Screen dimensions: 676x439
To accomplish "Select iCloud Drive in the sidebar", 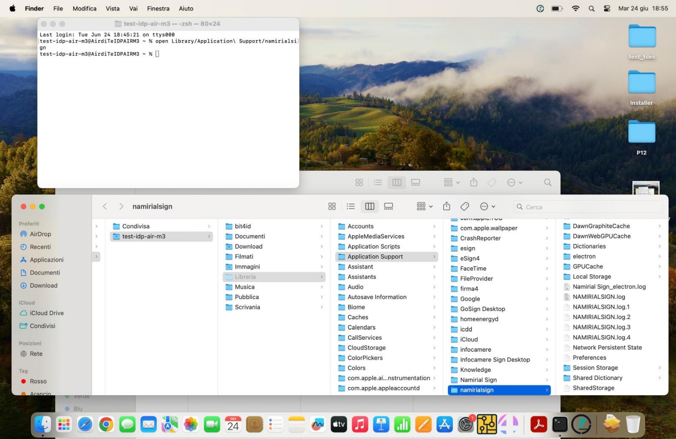I will (46, 313).
